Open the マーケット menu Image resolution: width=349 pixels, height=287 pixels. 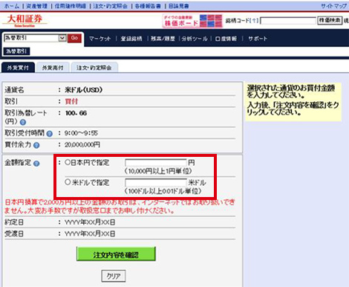click(100, 39)
